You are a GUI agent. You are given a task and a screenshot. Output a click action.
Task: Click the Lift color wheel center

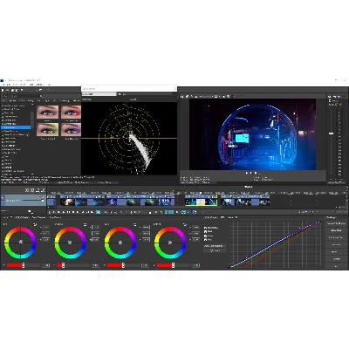(x=20, y=243)
